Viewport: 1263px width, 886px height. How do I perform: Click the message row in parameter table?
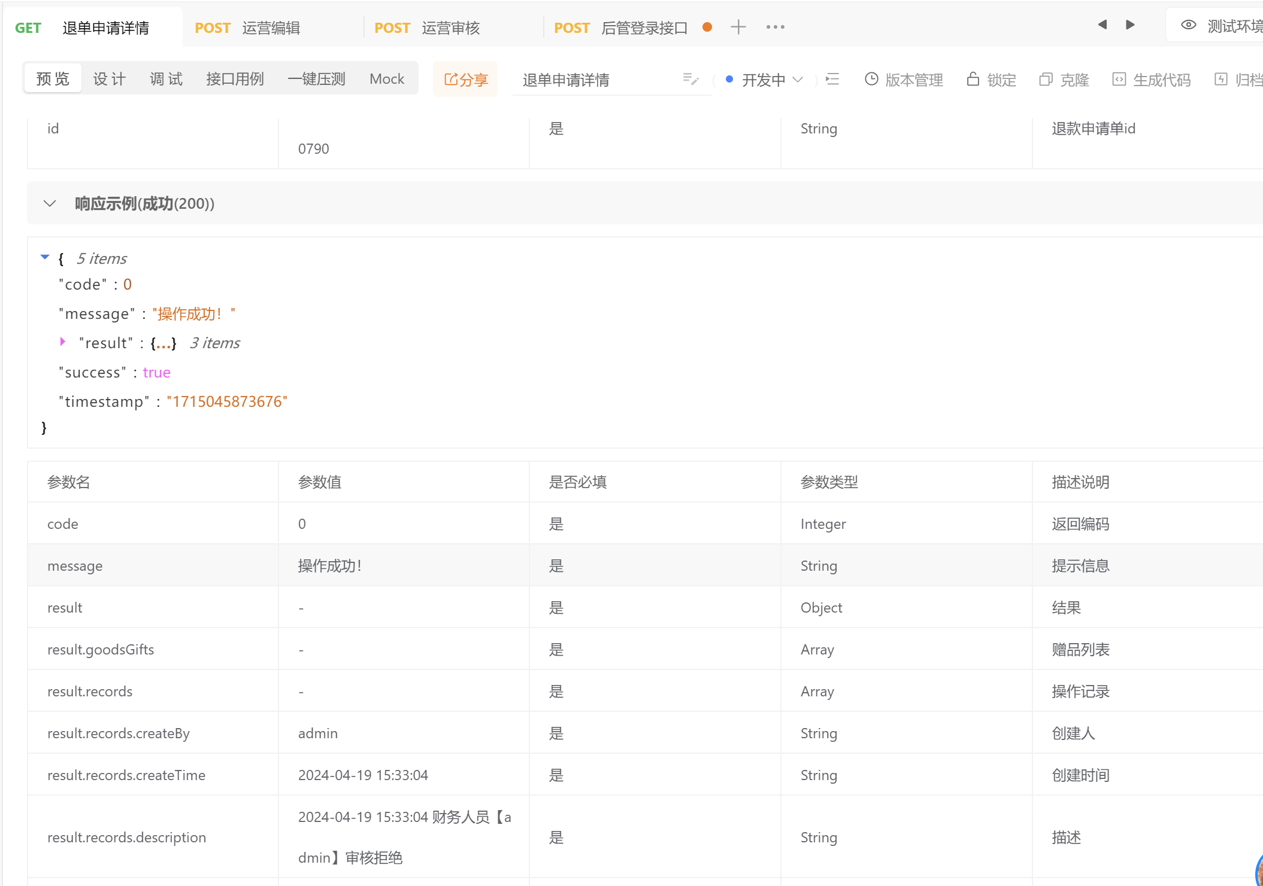646,565
